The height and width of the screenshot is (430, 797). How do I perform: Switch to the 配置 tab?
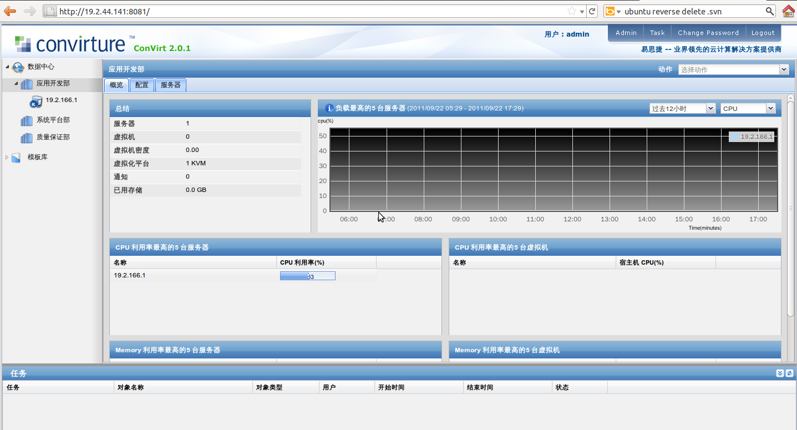tap(142, 85)
